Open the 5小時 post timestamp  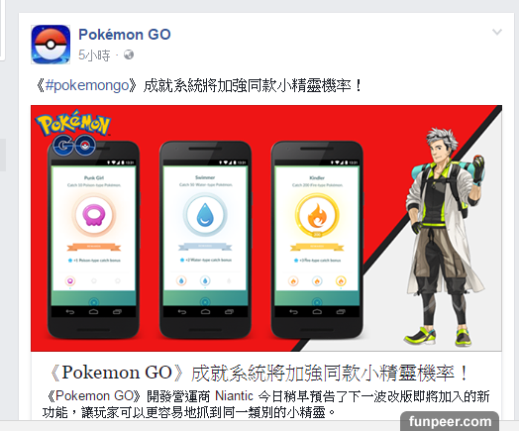pos(94,54)
